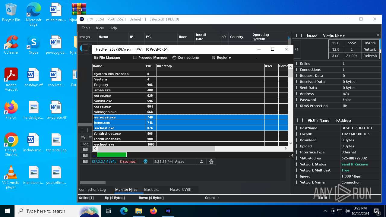Click the Network Multicast True value
Viewport: 386px width, 217px height.
(x=345, y=170)
